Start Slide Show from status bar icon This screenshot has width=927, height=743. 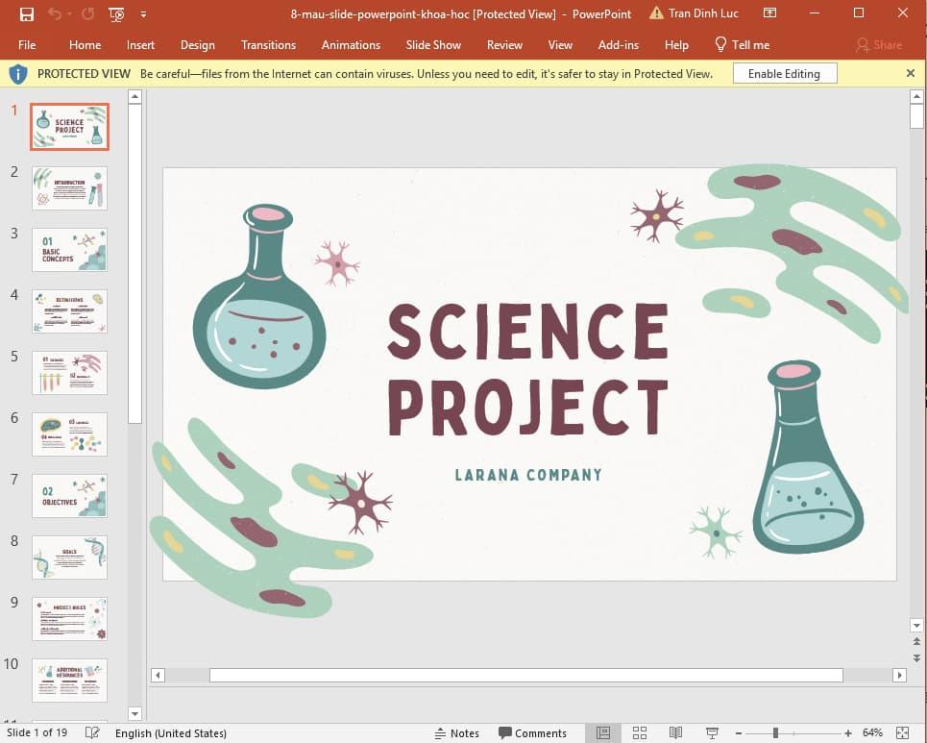point(712,733)
